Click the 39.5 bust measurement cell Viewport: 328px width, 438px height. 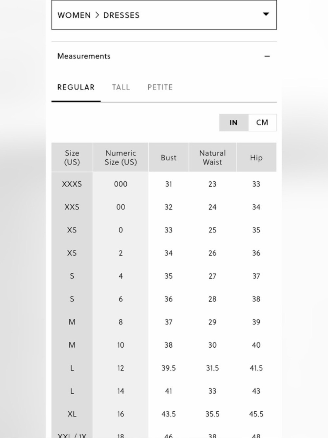[x=168, y=368]
